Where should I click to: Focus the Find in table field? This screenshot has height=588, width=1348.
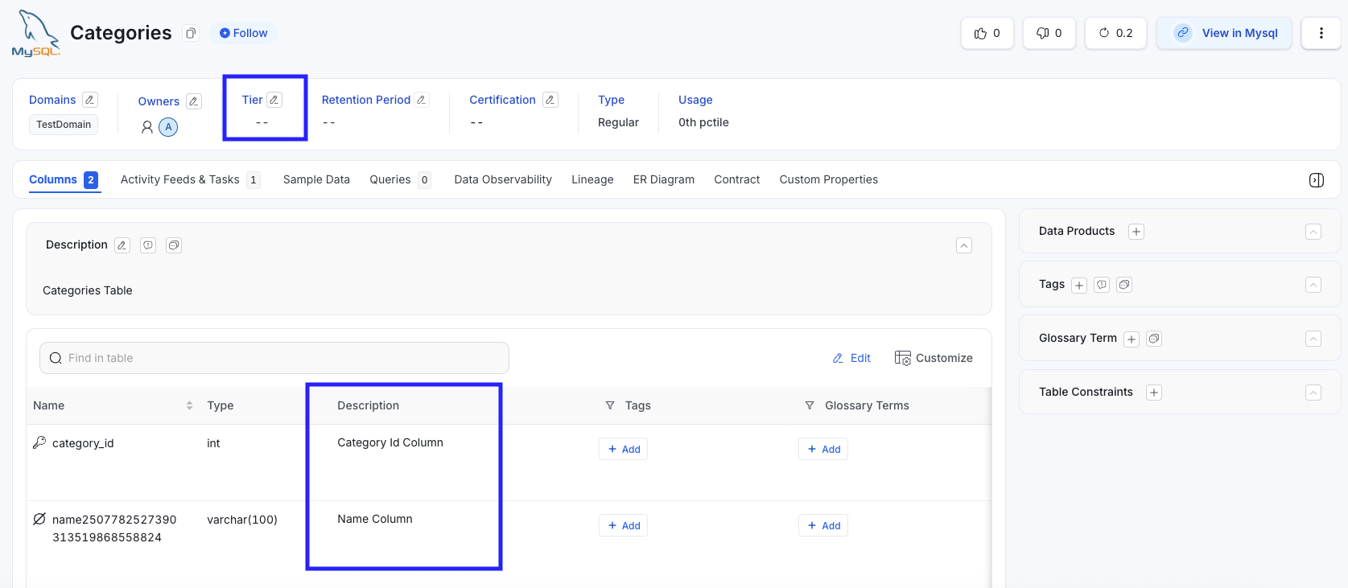coord(274,358)
